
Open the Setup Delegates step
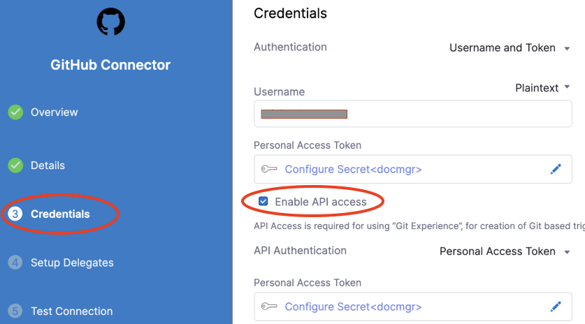click(72, 263)
